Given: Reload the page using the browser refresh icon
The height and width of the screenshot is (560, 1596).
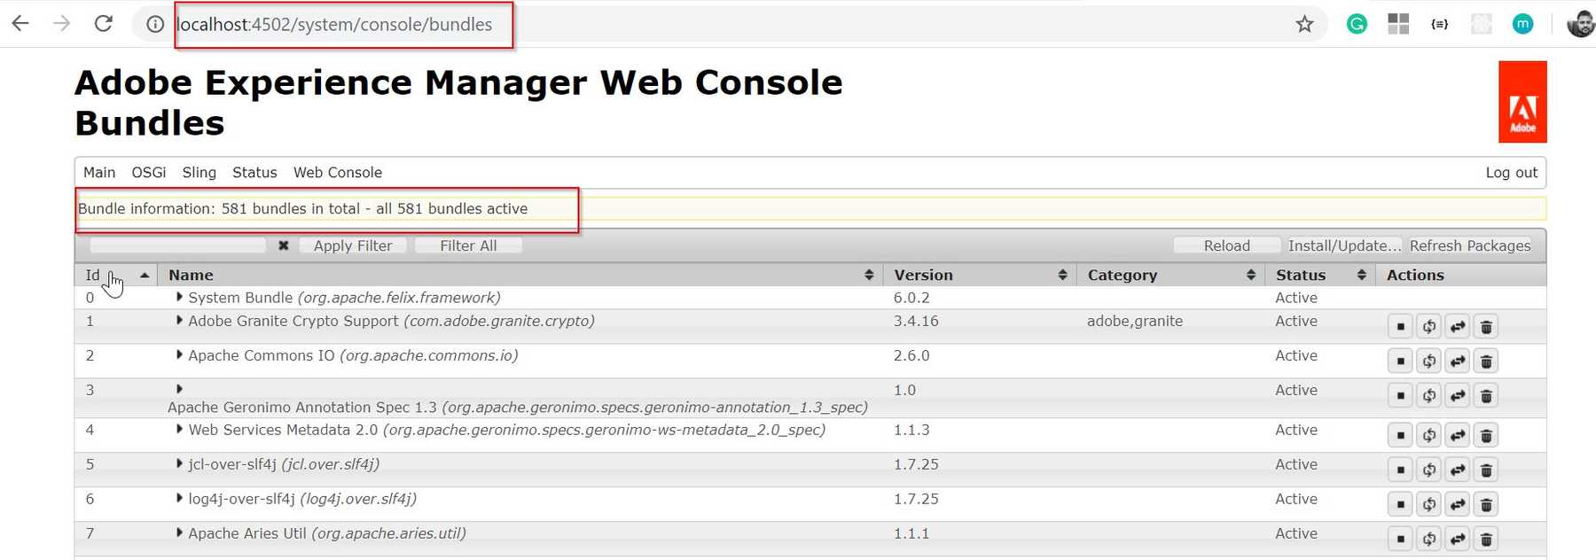Looking at the screenshot, I should [104, 24].
